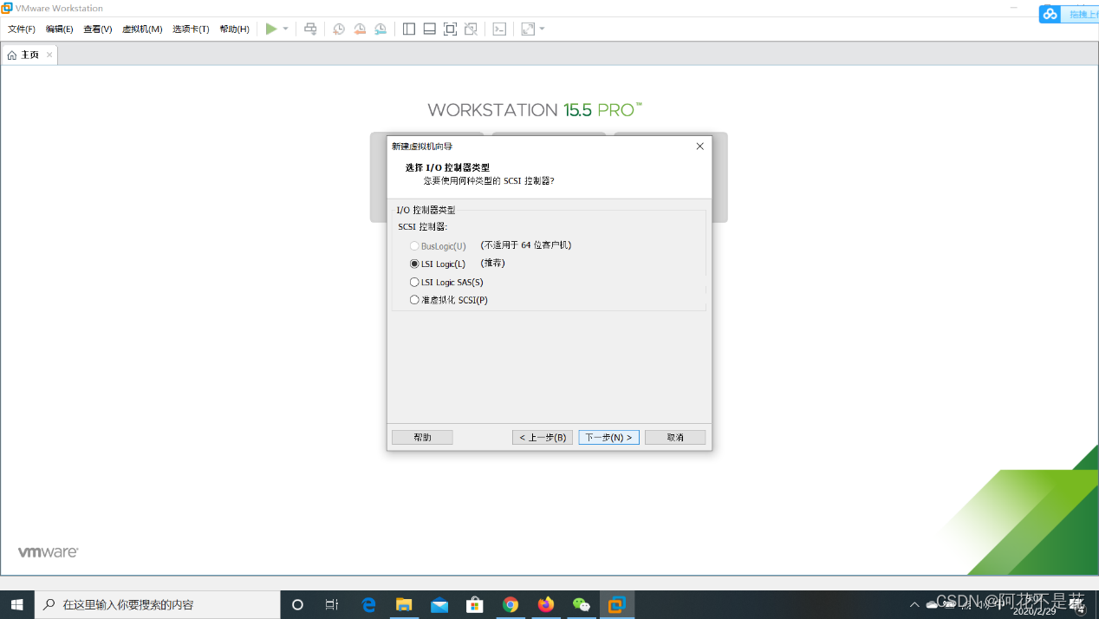Click the Windows Start button
1099x619 pixels.
point(17,604)
